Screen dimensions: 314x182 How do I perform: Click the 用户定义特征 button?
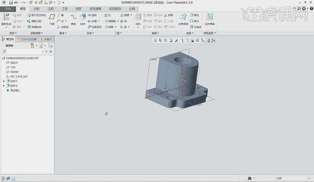(37, 15)
